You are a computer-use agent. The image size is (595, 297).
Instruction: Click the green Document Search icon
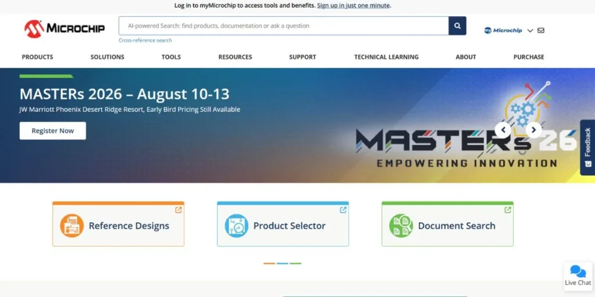click(401, 226)
